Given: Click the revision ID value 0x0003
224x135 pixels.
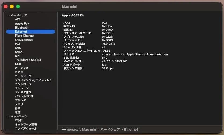Looking at the screenshot, I should pos(107,40).
